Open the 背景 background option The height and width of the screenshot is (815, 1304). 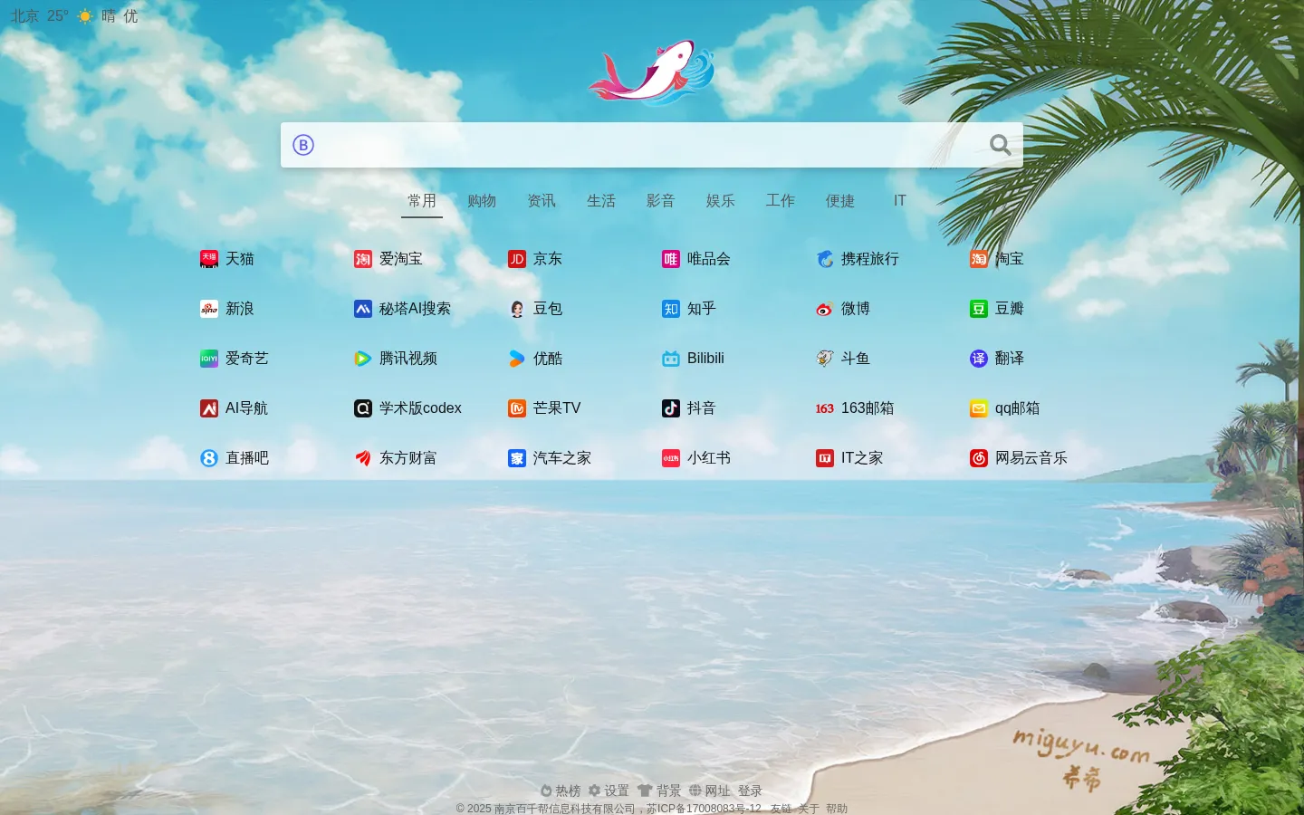coord(659,791)
